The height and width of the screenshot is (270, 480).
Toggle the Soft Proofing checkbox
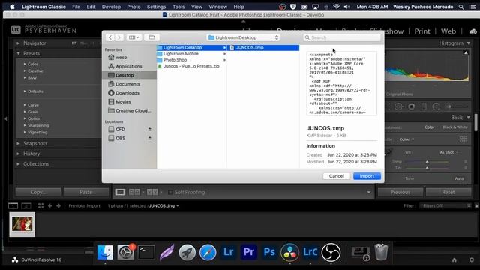point(170,192)
